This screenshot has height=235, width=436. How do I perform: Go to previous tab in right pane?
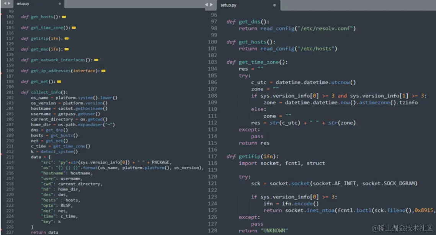(207, 5)
